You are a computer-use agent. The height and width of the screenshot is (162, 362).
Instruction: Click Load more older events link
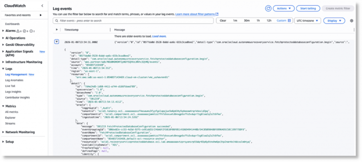tap(159, 36)
